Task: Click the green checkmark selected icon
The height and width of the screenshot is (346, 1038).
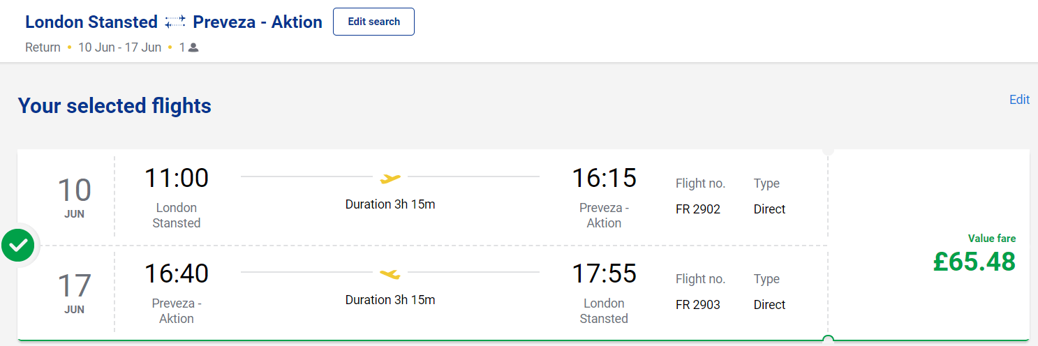Action: pos(18,245)
